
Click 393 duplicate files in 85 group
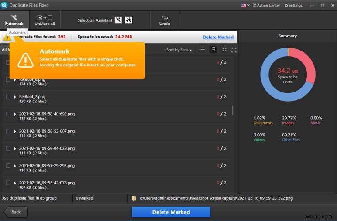pos(29,198)
